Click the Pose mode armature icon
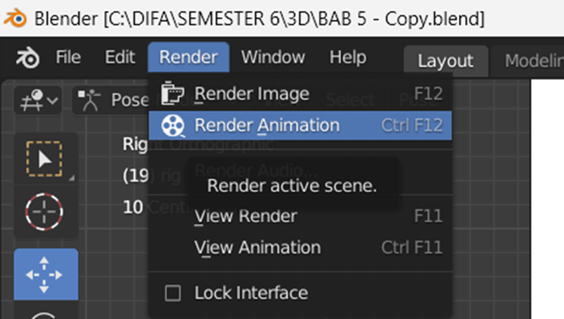Viewport: 564px width, 319px height. tap(89, 100)
